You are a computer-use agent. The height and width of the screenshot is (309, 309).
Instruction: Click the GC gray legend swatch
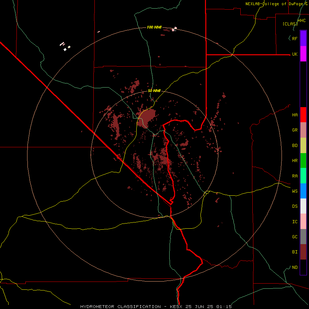tap(303, 237)
